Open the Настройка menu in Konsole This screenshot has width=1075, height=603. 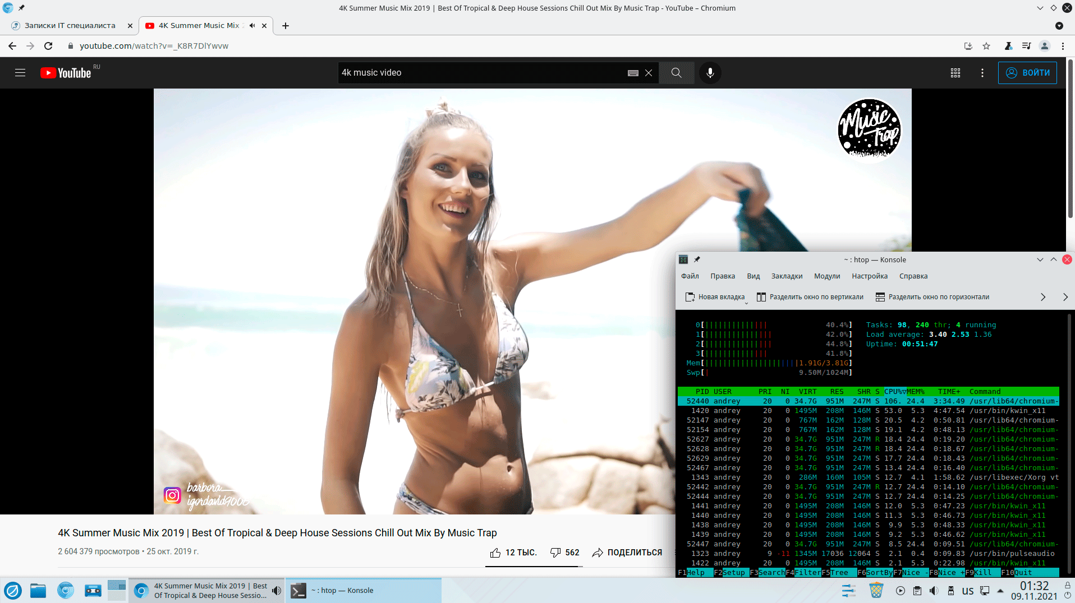pos(870,276)
